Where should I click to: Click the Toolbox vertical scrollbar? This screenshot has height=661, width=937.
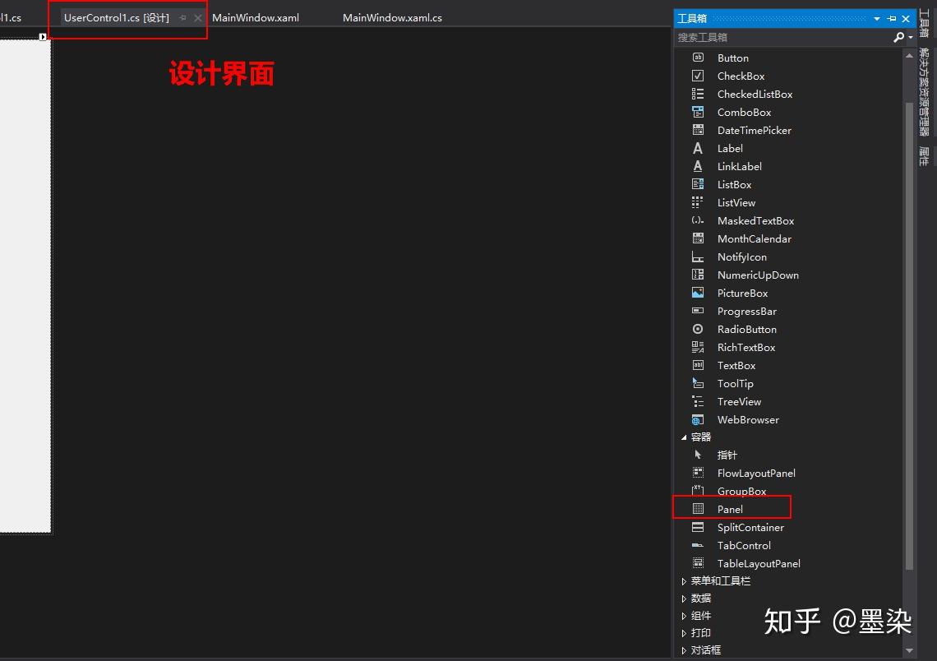(x=909, y=329)
